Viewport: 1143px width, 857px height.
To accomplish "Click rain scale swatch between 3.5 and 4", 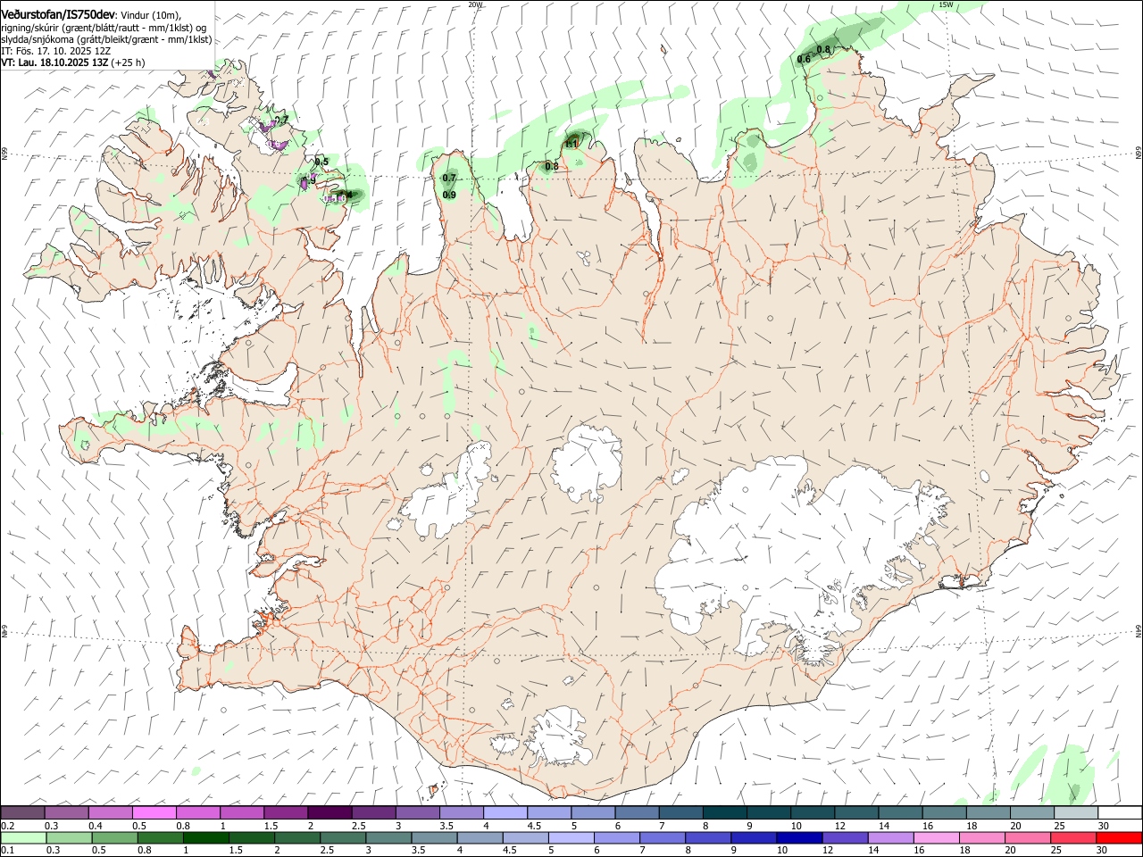I will tap(434, 837).
